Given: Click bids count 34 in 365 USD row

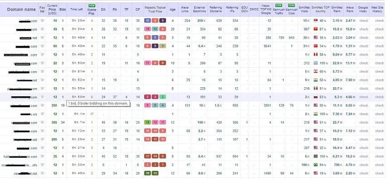Looking at the screenshot, I should pos(63,122).
